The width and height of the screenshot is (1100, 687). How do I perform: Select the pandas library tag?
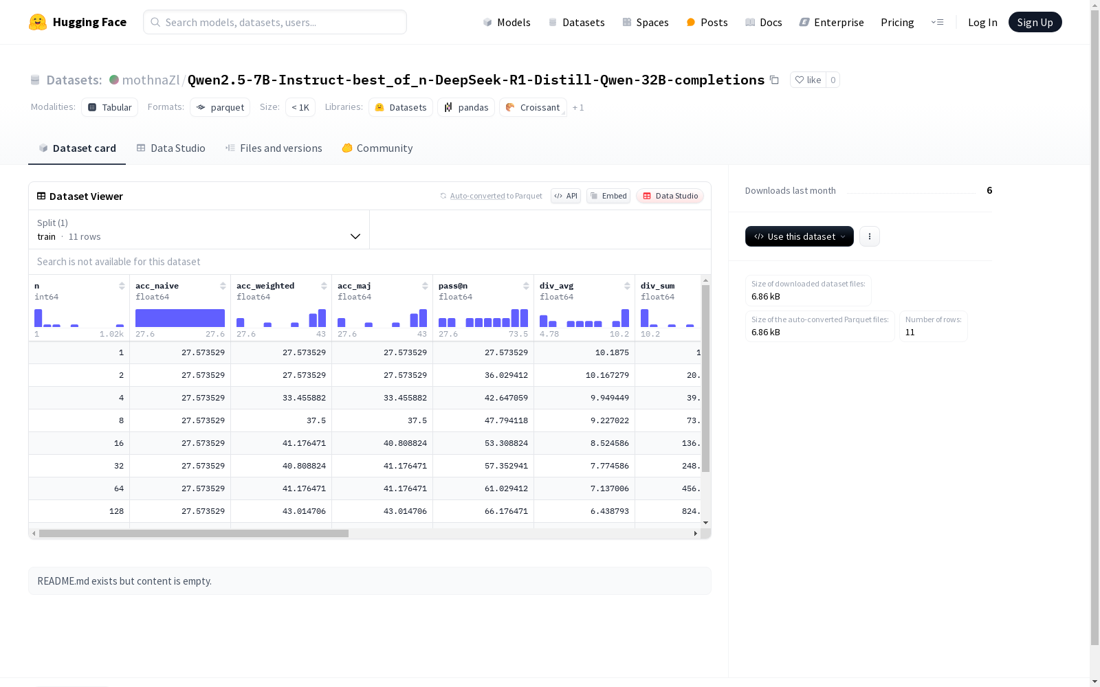[466, 107]
